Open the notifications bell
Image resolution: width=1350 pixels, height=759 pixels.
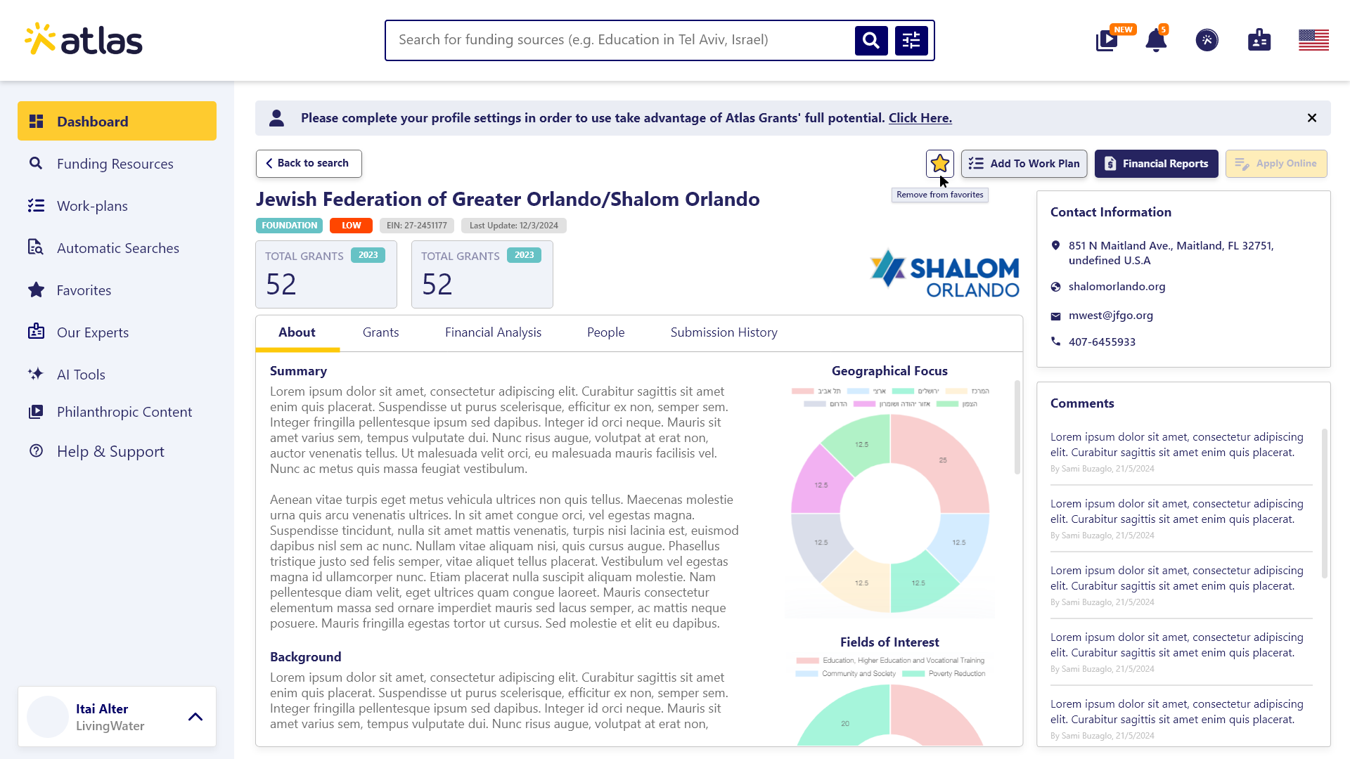1156,40
